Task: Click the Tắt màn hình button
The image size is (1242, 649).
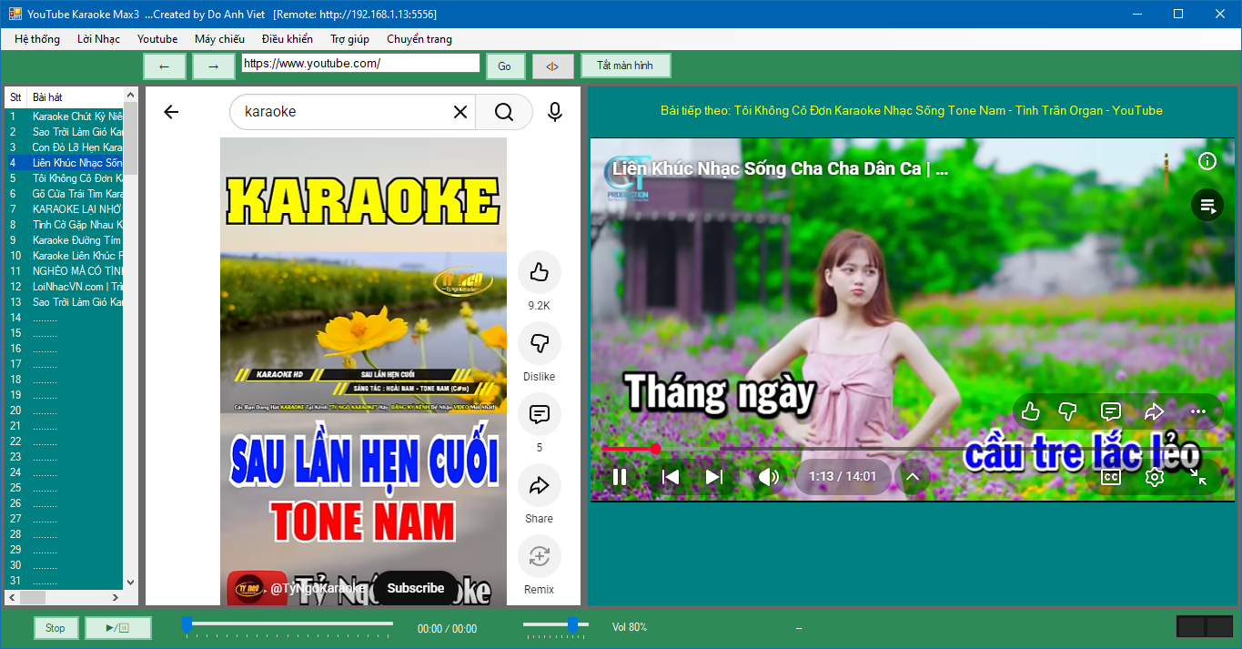Action: [x=625, y=66]
